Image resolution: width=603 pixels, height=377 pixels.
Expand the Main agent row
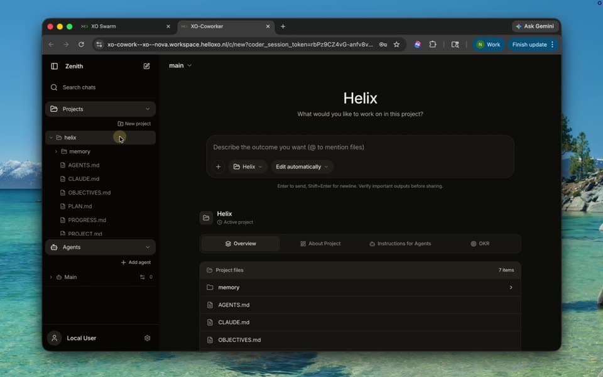click(x=51, y=277)
